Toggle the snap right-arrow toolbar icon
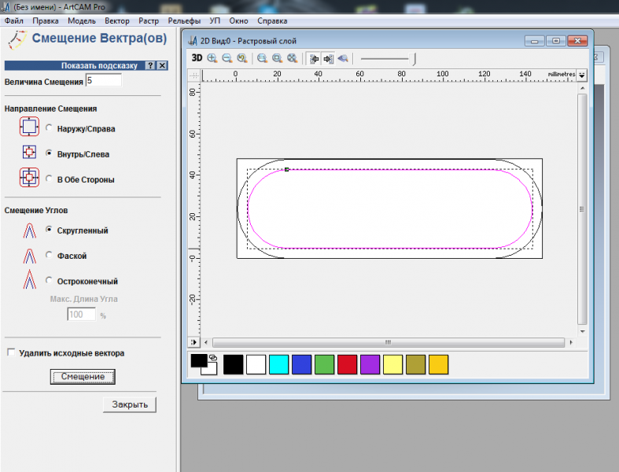The height and width of the screenshot is (472, 619). (328, 59)
